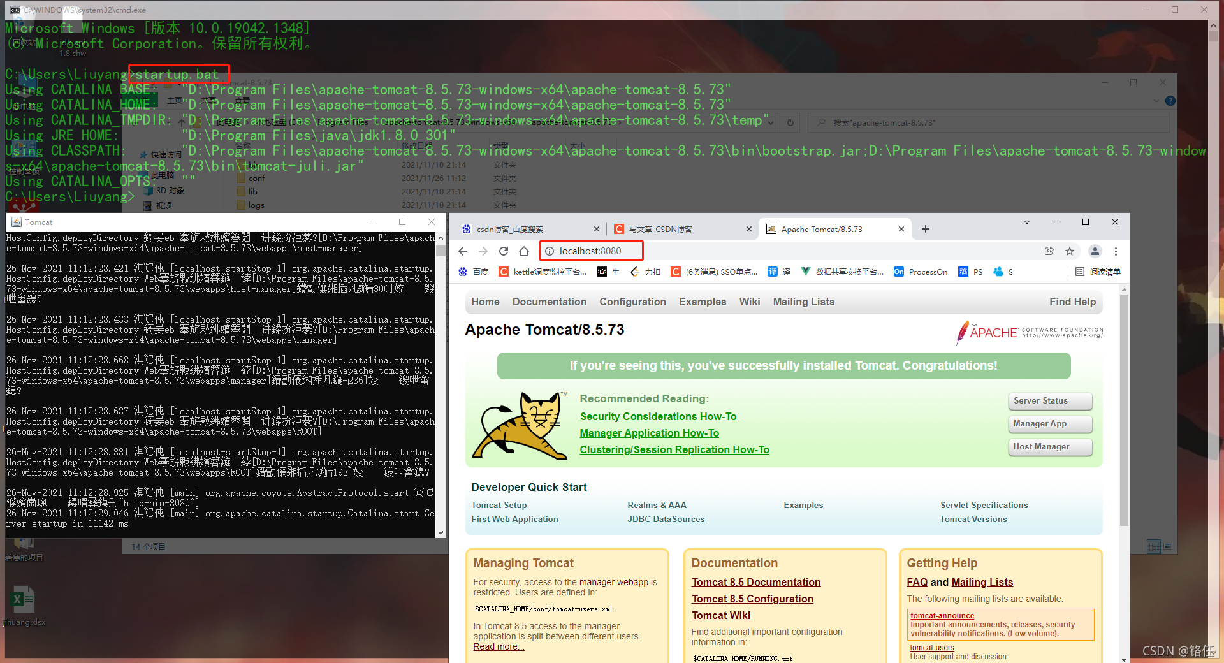Viewport: 1224px width, 663px height.
Task: Click the Tomcat console scroll-down arrow
Action: coord(441,533)
